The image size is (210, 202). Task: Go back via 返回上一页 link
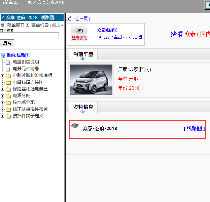click(78, 18)
